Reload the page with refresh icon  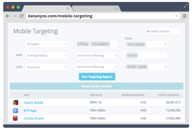click(22, 16)
